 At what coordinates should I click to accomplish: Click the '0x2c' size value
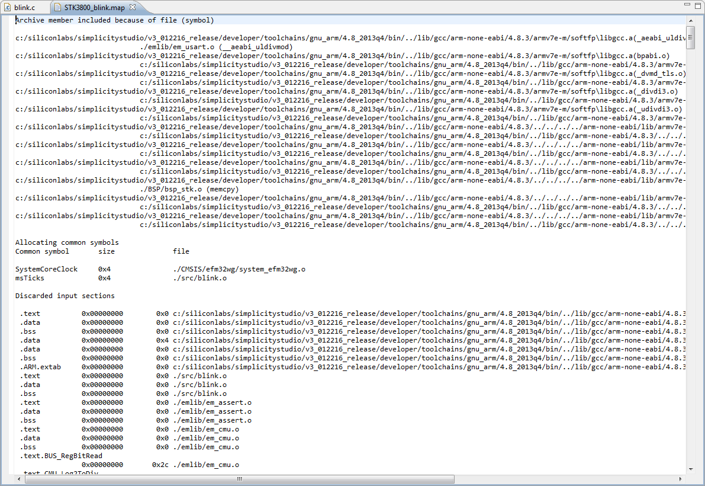[x=160, y=465]
